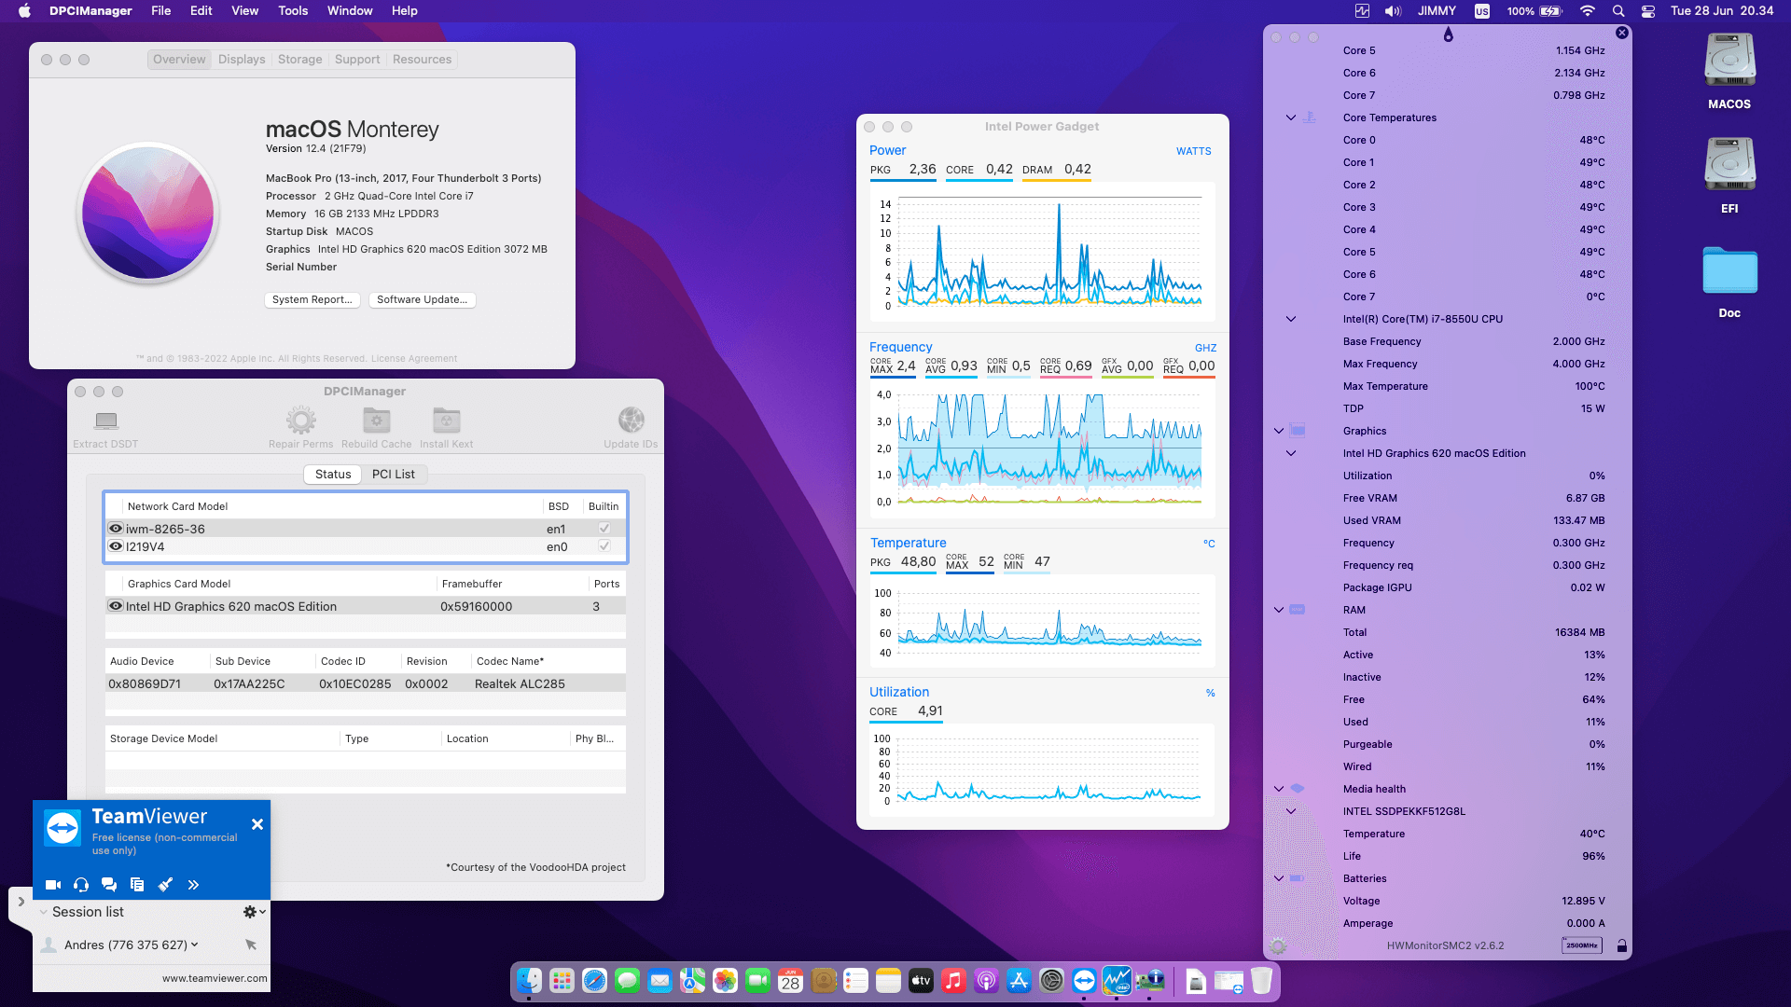Click Frequency graph in Intel Power Gadget
Image resolution: width=1791 pixels, height=1007 pixels.
point(1042,448)
